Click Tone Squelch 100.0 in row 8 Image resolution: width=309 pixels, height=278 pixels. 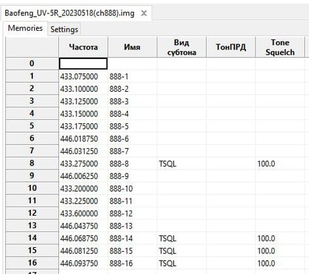280,164
